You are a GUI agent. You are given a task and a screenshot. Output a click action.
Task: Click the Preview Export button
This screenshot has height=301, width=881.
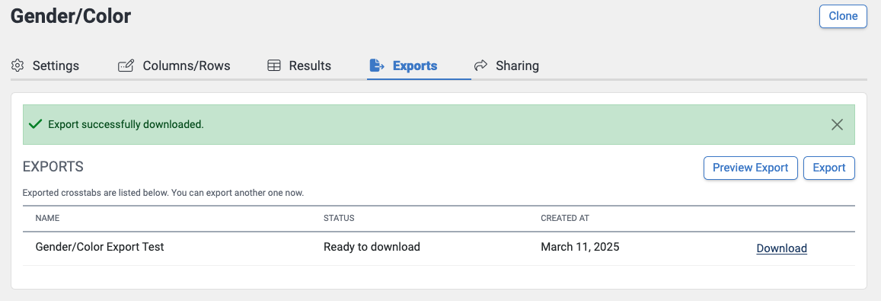(x=751, y=168)
